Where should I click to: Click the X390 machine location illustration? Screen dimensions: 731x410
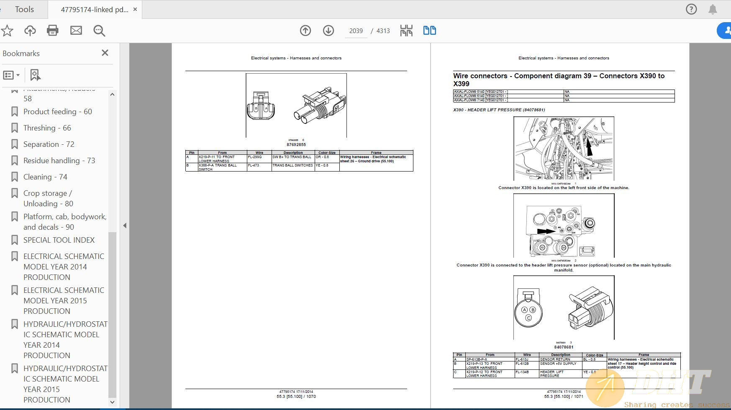[x=564, y=149]
